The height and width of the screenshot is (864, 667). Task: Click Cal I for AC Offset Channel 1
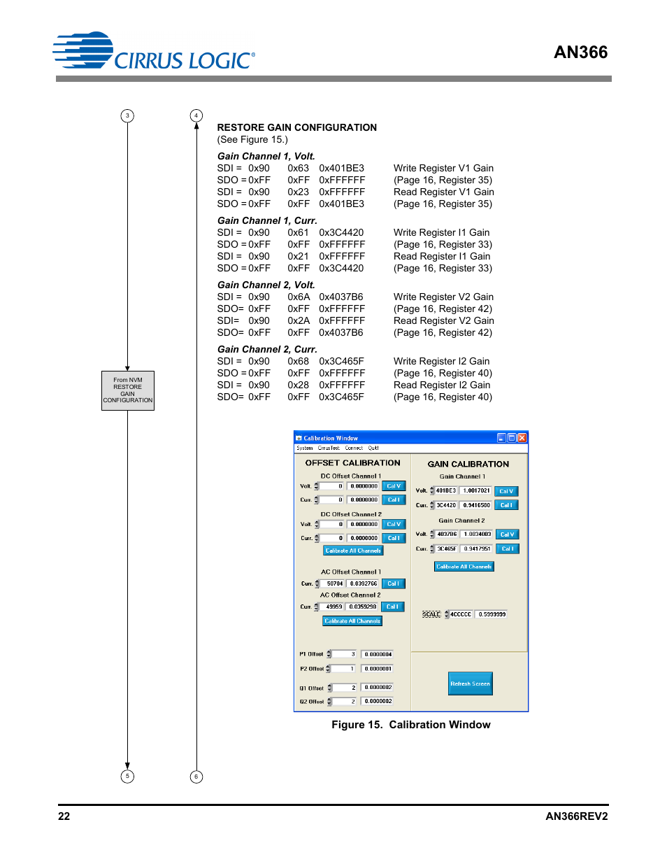point(393,583)
